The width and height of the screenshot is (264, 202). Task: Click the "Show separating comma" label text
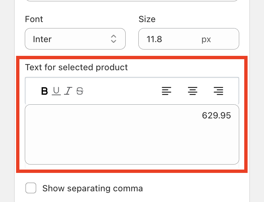[92, 188]
